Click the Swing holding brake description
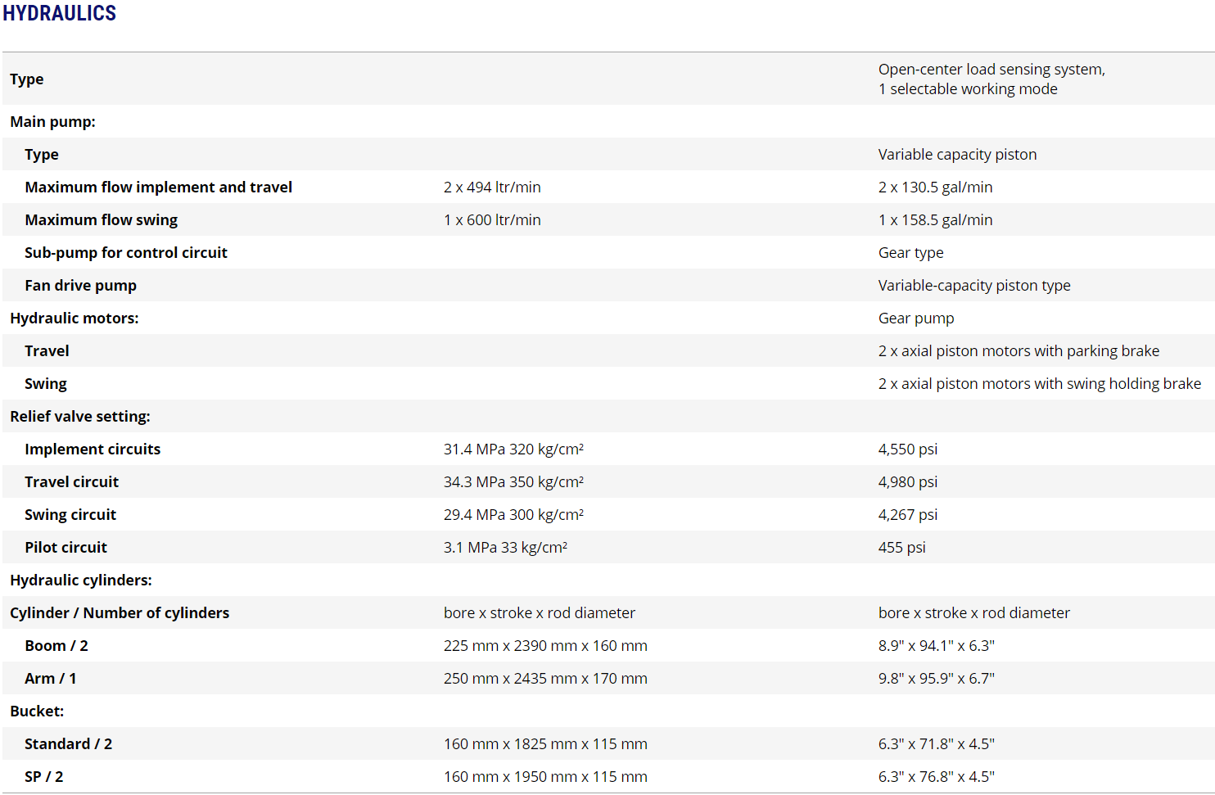Screen dimensions: 1215x795 1039,384
